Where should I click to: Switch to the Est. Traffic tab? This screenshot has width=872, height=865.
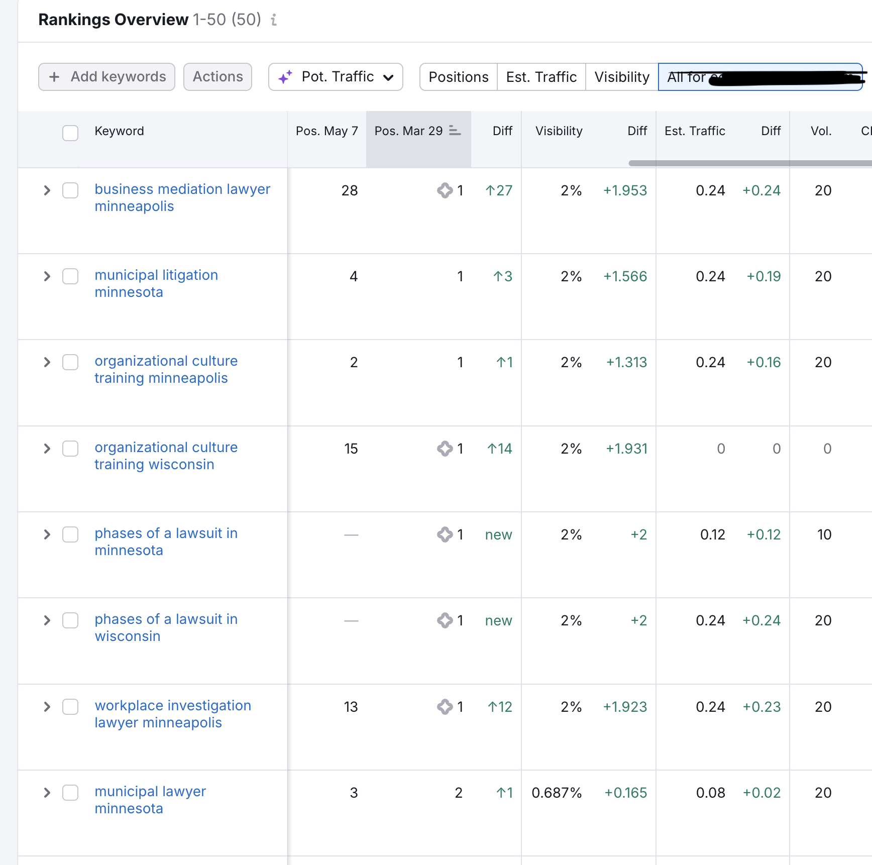[x=541, y=77]
